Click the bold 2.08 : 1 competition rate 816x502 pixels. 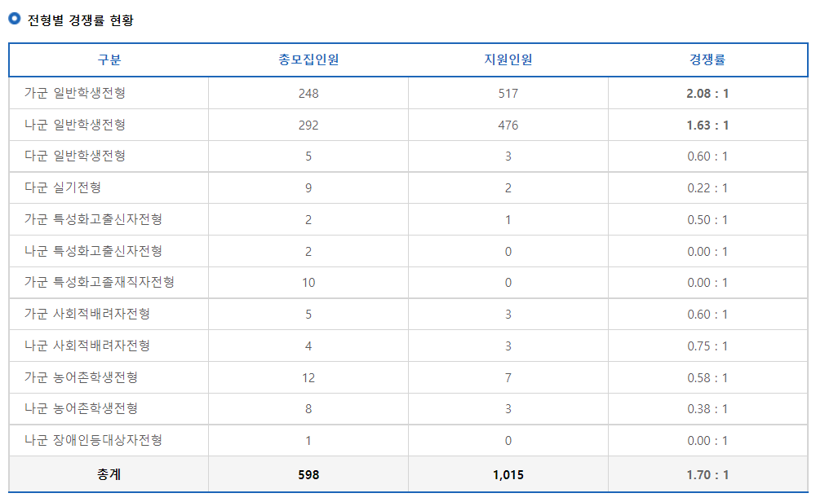[707, 93]
